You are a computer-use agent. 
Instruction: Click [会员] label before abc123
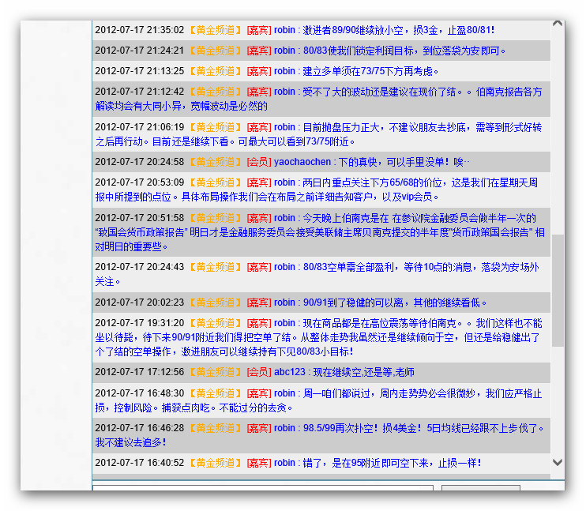(259, 372)
